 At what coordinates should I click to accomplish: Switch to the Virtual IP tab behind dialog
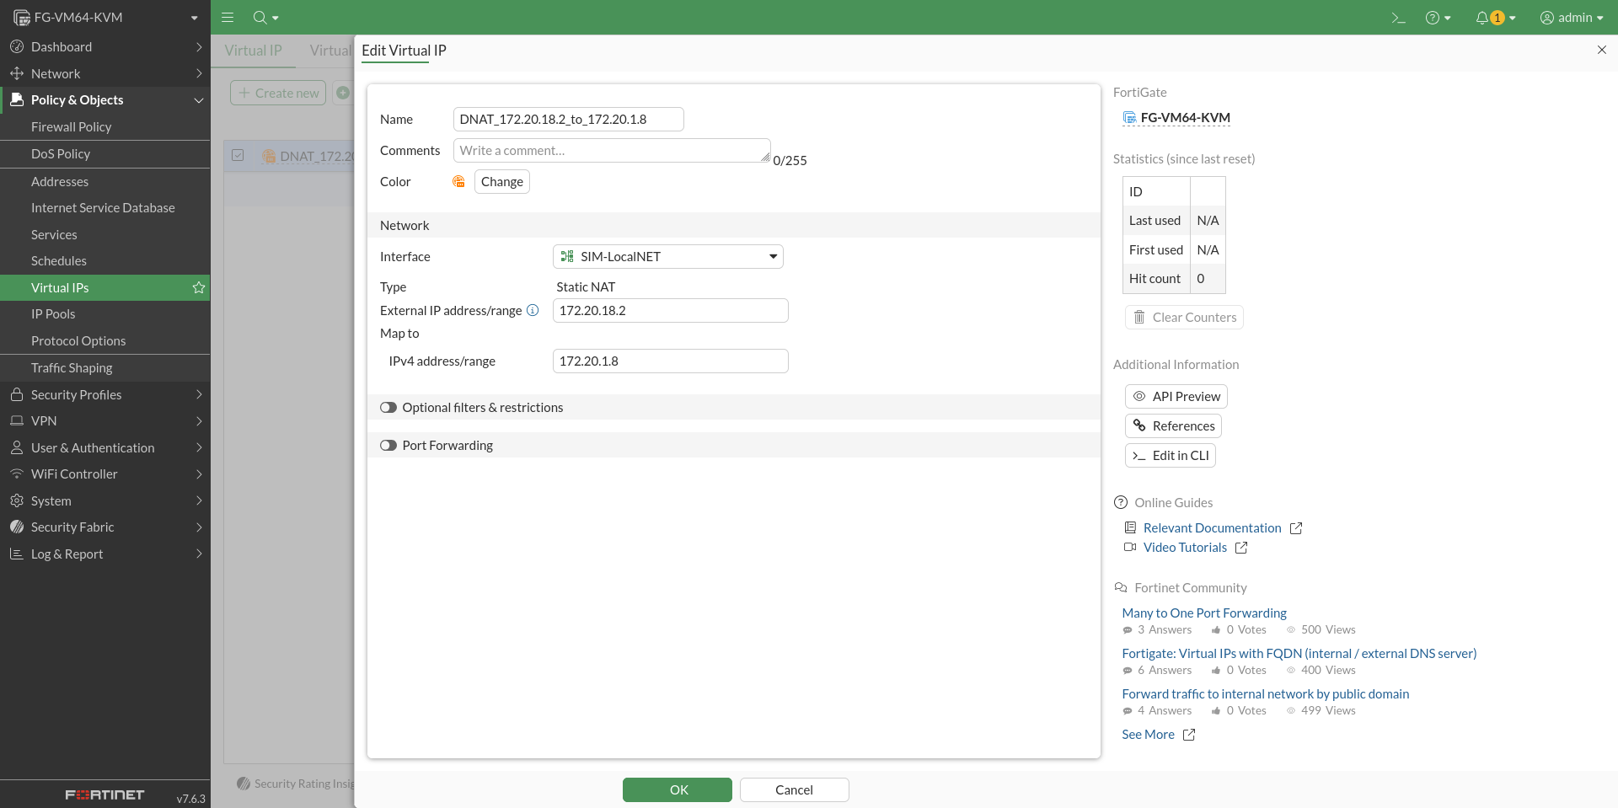pos(253,51)
